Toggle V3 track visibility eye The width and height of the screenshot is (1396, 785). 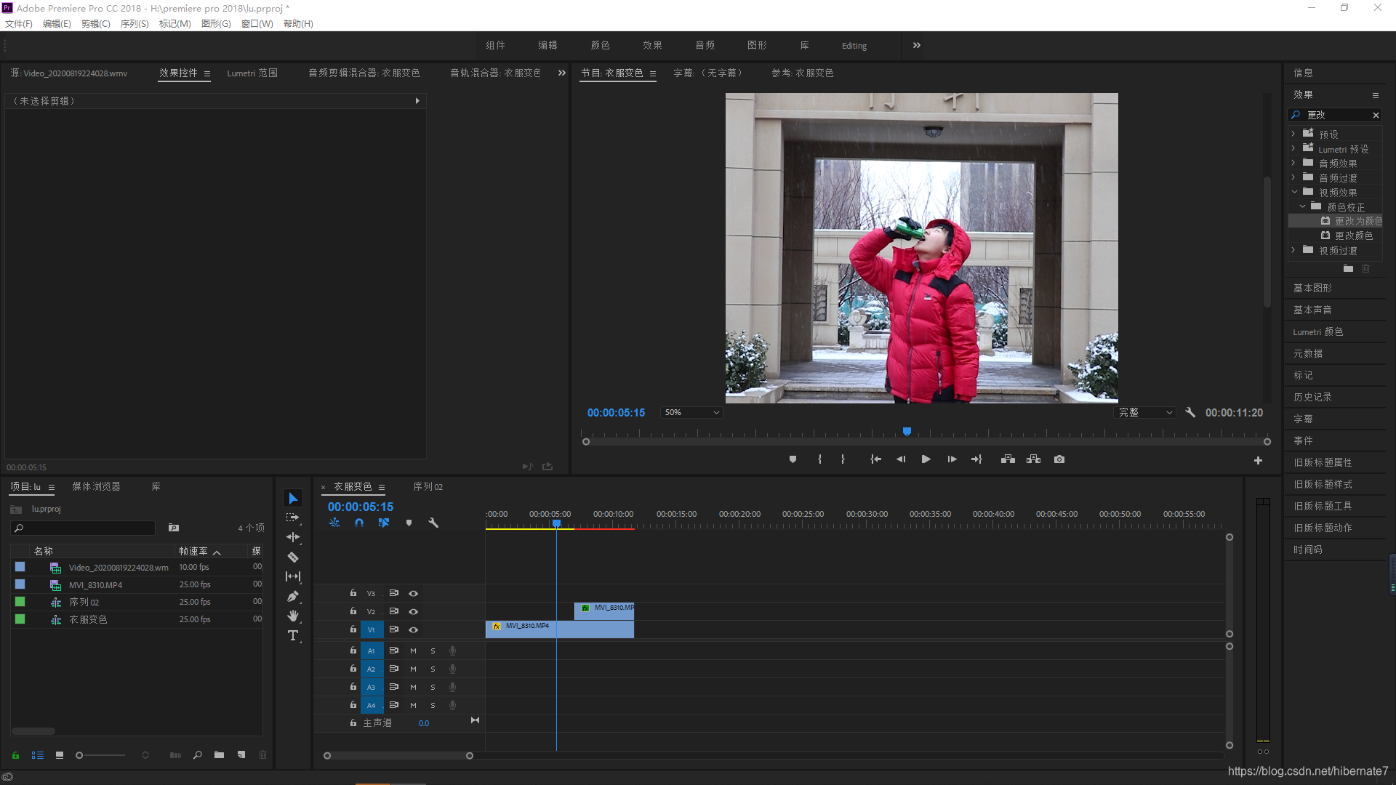(x=413, y=593)
